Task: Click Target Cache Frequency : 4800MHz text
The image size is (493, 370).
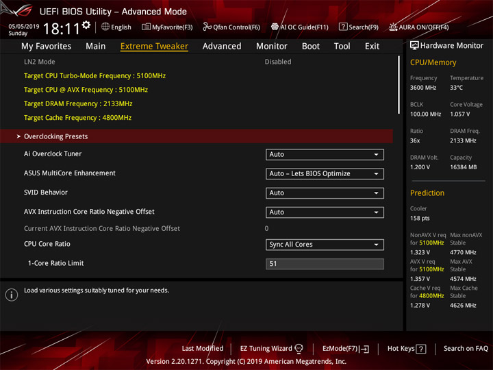Action: pyautogui.click(x=77, y=117)
